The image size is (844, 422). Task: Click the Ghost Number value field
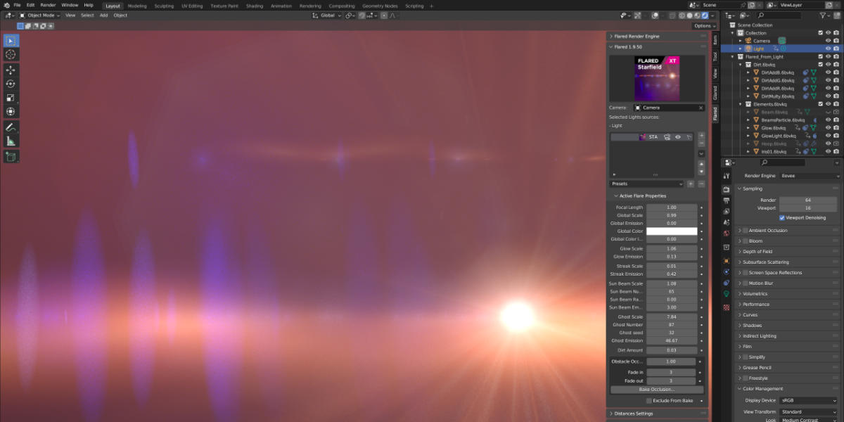click(672, 325)
